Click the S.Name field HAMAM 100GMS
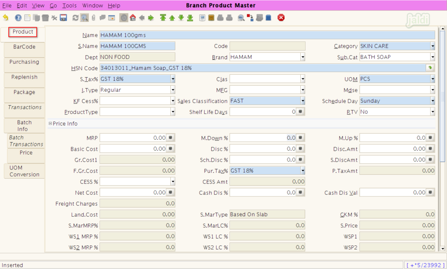 [x=137, y=46]
